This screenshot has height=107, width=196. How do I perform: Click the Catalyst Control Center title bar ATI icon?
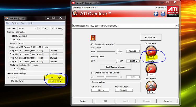click(73, 3)
